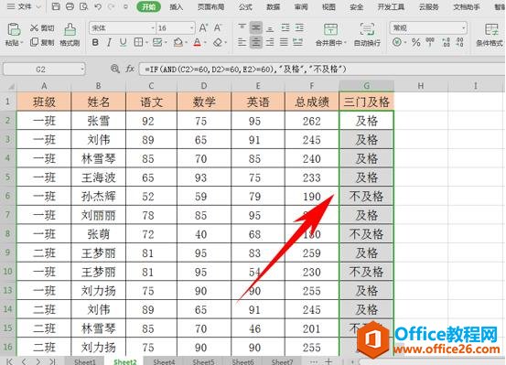This screenshot has width=506, height=365.
Task: Expand the Merge and Center dropdown arrow
Action: (x=346, y=43)
